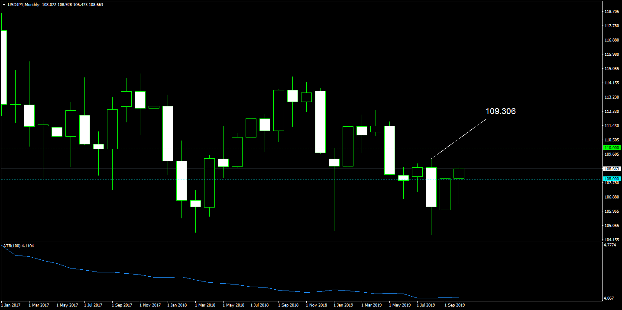
Task: Click the 4.067 ATR scale label
Action: click(609, 298)
